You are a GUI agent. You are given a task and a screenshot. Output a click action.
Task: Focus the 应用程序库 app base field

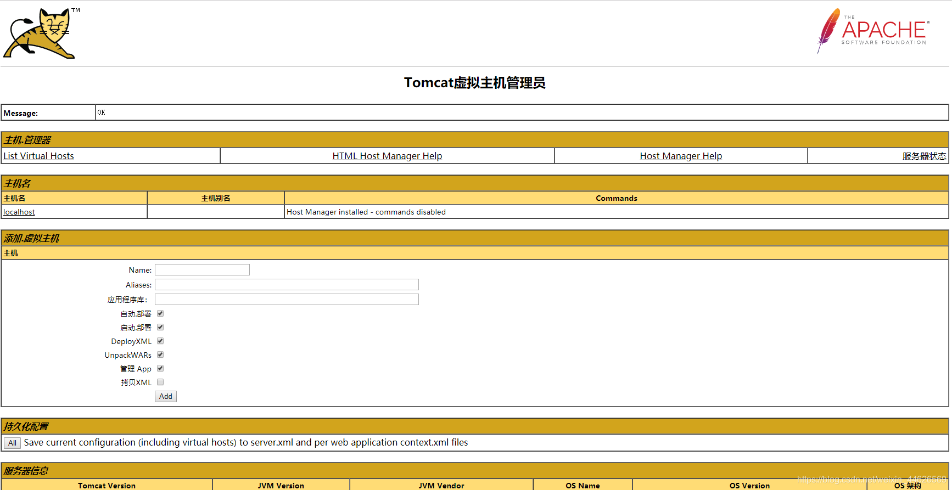[x=287, y=299]
